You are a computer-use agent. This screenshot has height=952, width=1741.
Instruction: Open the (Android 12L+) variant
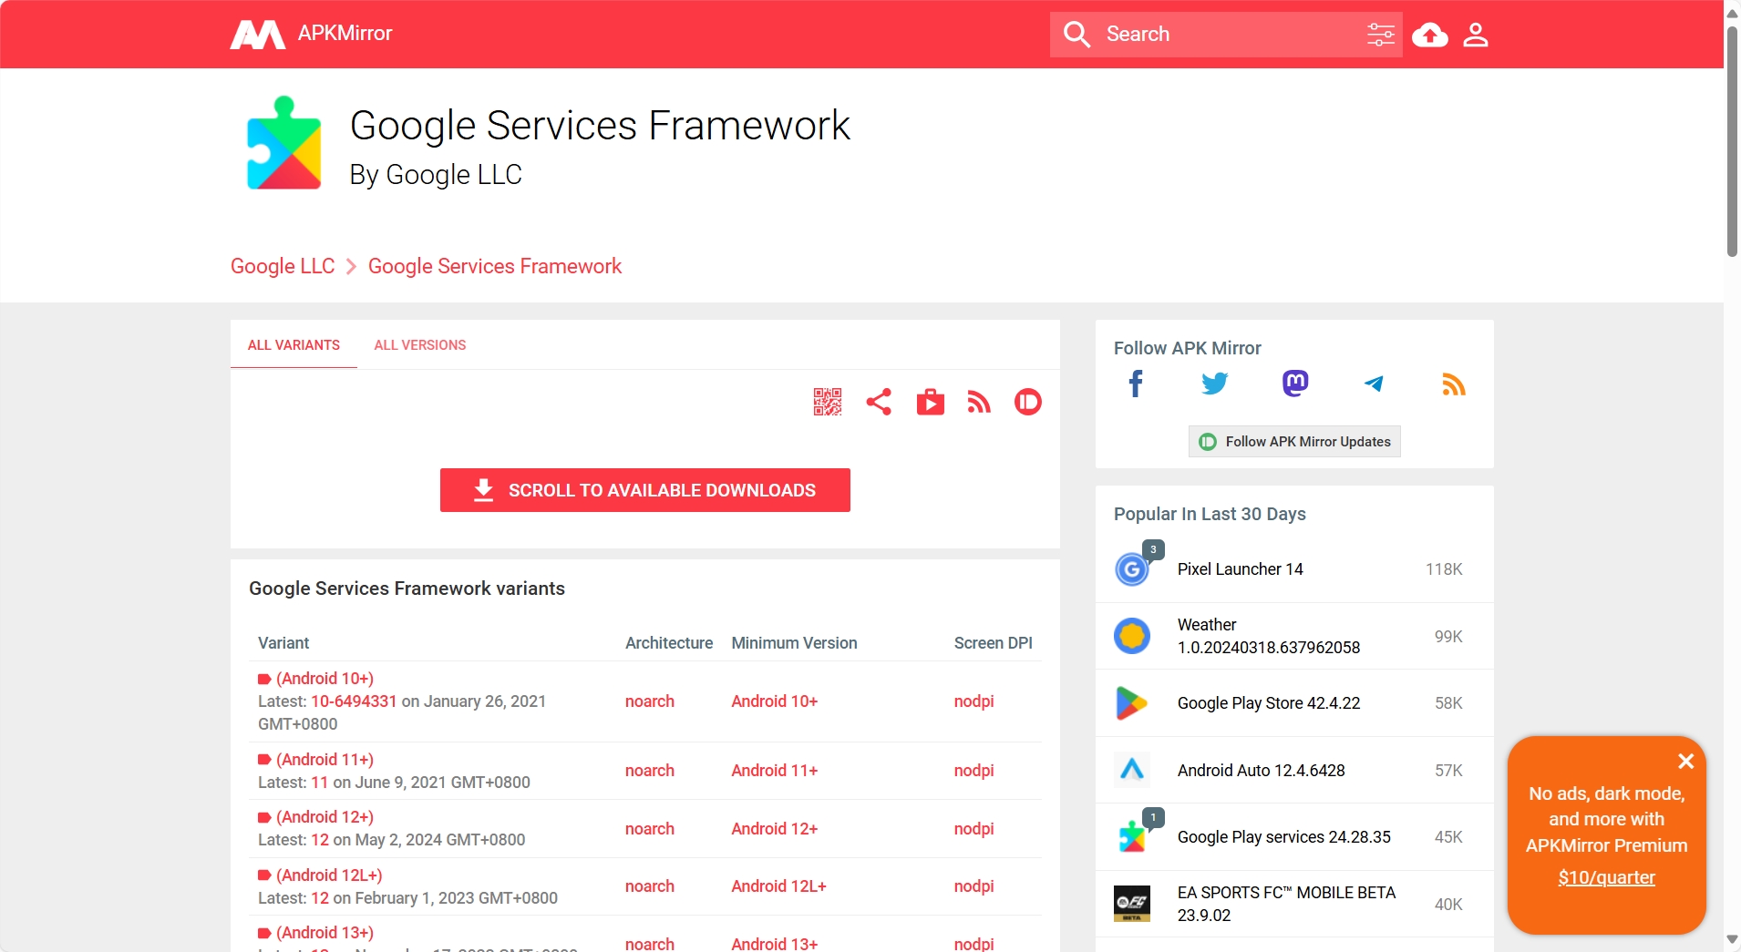pyautogui.click(x=329, y=875)
